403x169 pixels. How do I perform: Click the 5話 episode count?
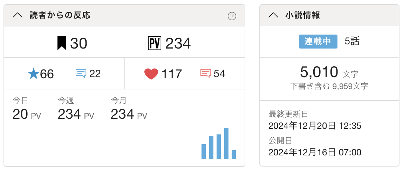pyautogui.click(x=352, y=41)
